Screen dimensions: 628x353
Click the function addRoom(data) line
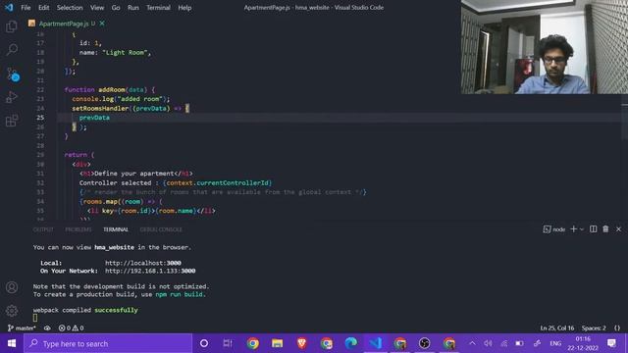tap(109, 89)
